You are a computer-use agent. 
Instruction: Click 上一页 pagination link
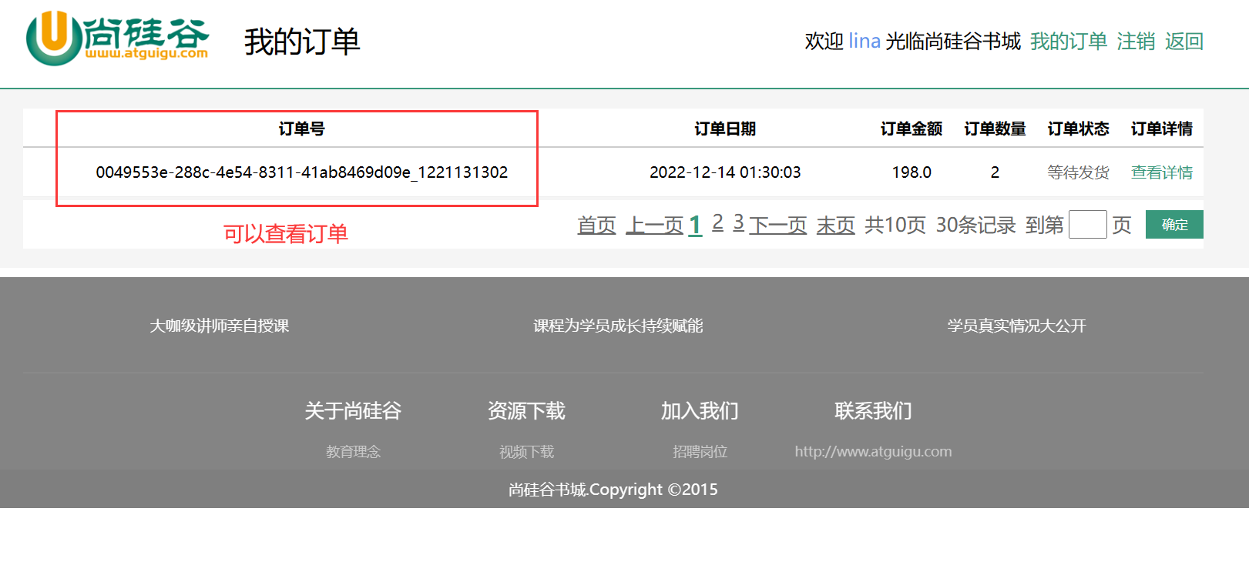654,225
